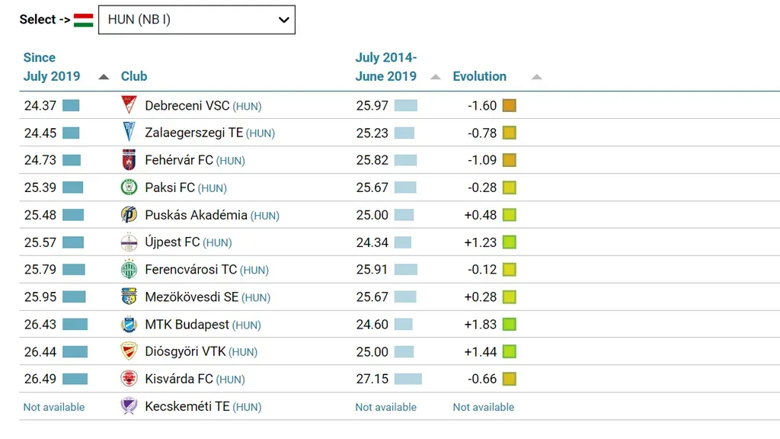Screen dimensions: 780x439
Task: Click the orange swatch beside -1.60
Action: (x=510, y=105)
